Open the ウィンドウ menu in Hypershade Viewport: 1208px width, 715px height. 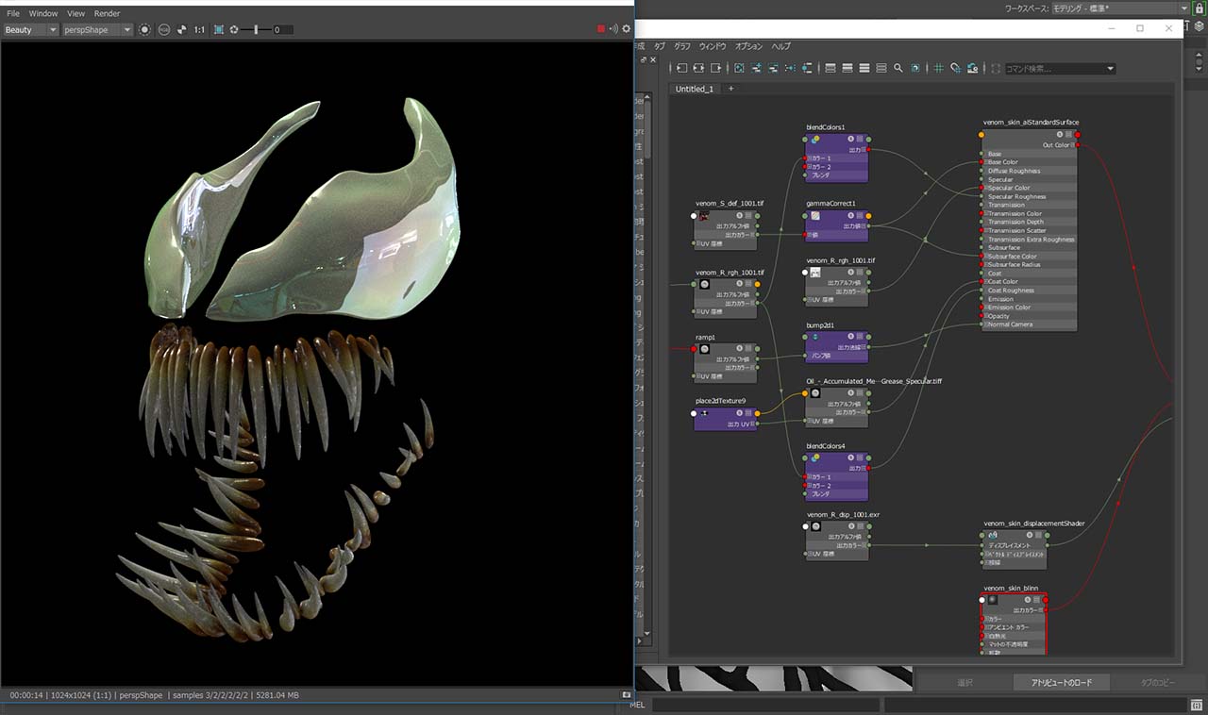click(713, 46)
